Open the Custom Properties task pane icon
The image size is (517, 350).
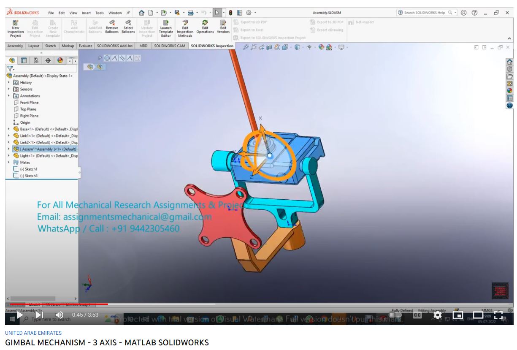(509, 98)
